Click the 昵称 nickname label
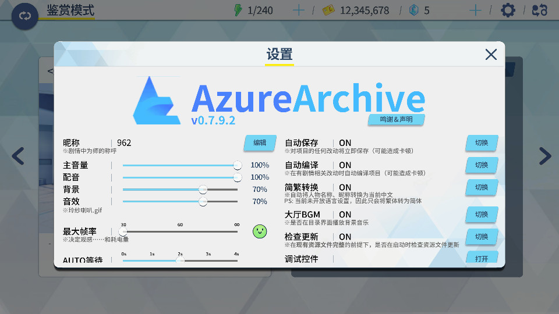 click(71, 143)
